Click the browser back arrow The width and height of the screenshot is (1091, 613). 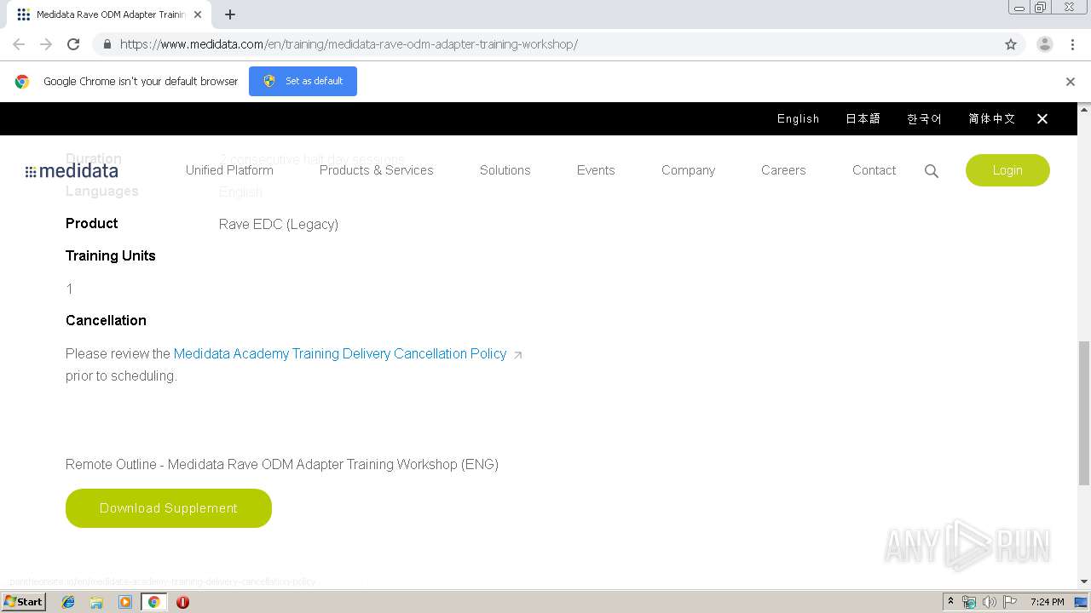(19, 44)
